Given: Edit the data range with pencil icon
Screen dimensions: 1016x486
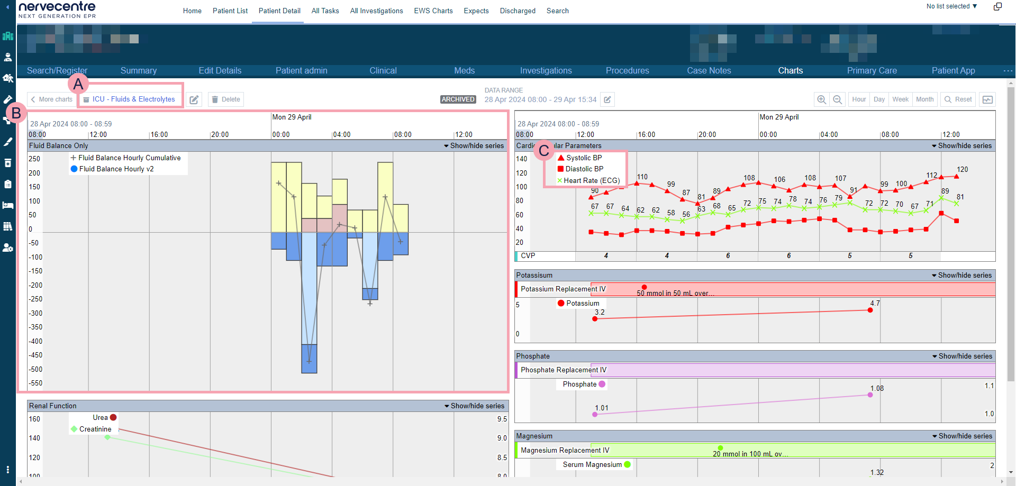Looking at the screenshot, I should pyautogui.click(x=607, y=99).
